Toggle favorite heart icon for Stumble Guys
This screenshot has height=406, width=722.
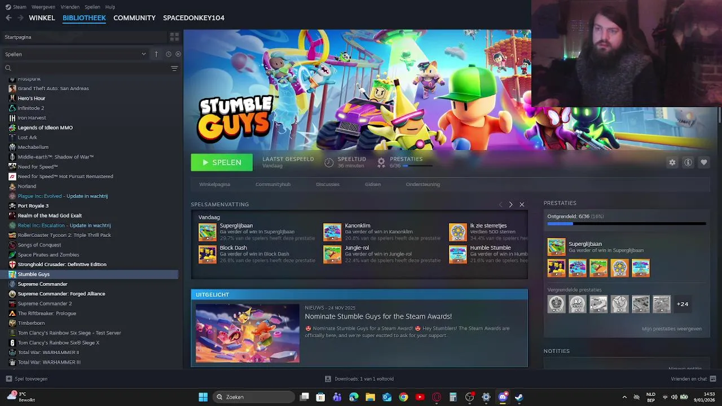click(703, 162)
